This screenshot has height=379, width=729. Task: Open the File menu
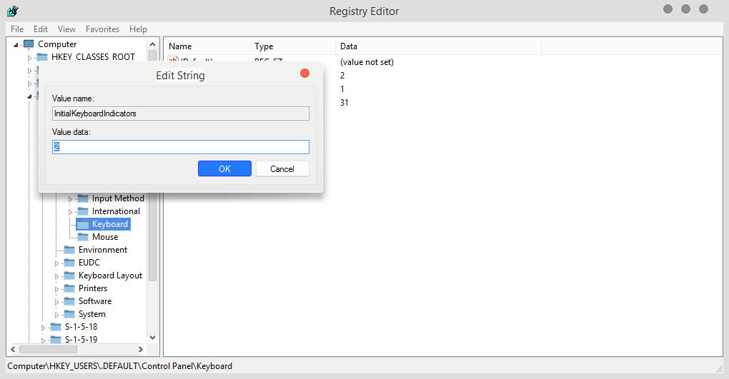point(17,29)
